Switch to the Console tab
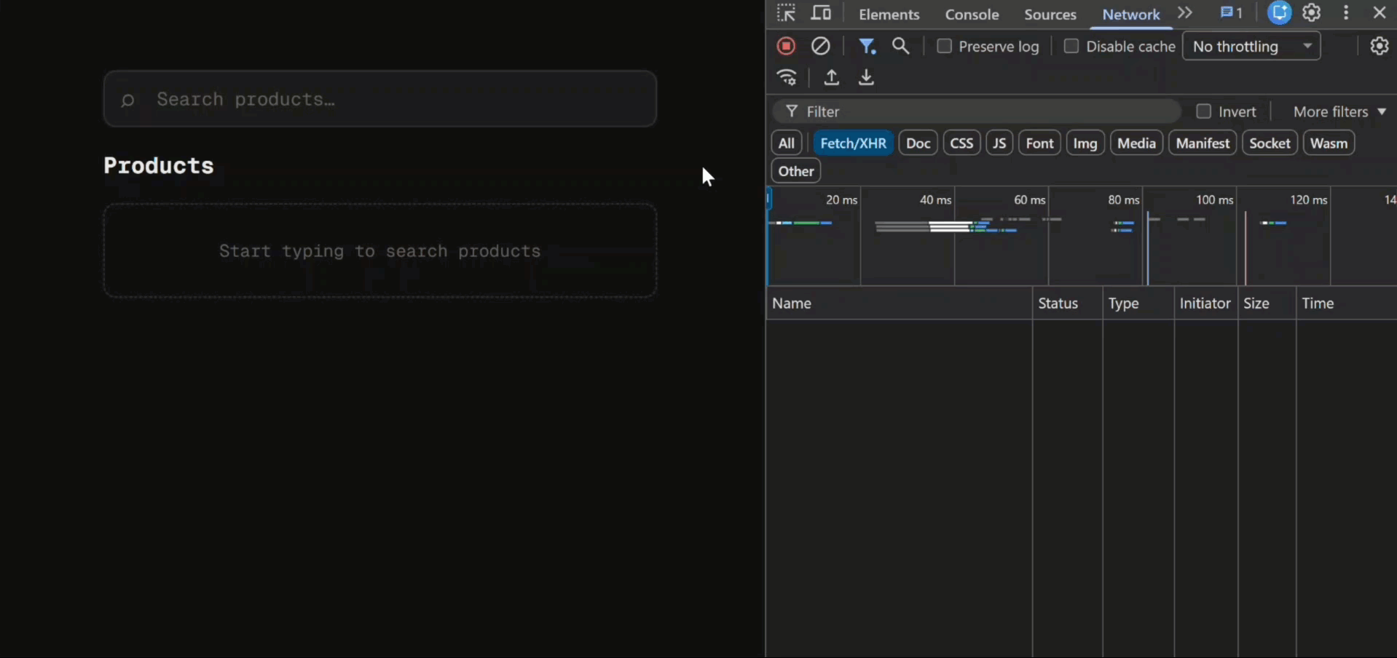This screenshot has width=1397, height=658. [x=972, y=14]
